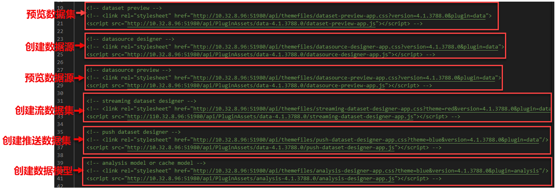Click the red 创建推送数据集 annotation label
Screen dimensions: 556x188
[x=37, y=141]
